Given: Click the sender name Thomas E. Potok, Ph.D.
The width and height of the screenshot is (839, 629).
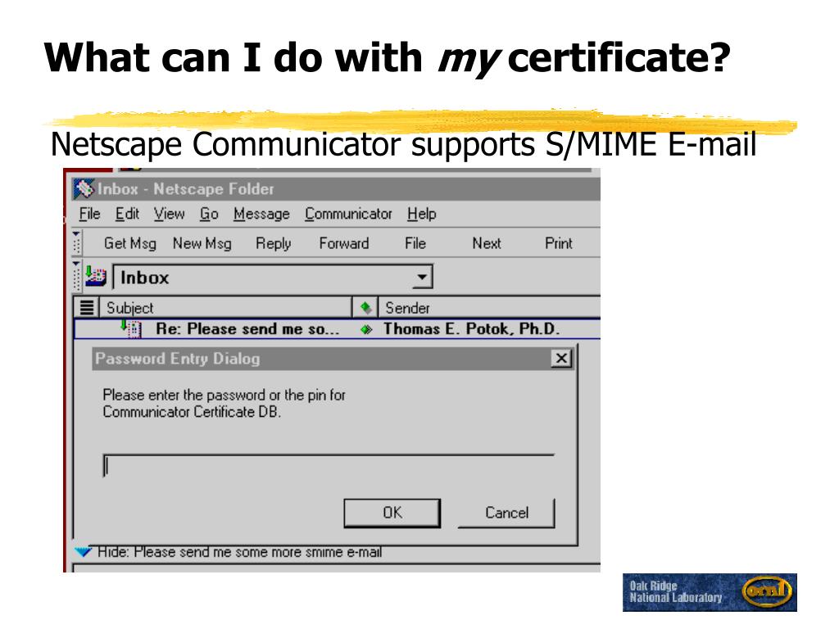Looking at the screenshot, I should tap(471, 329).
